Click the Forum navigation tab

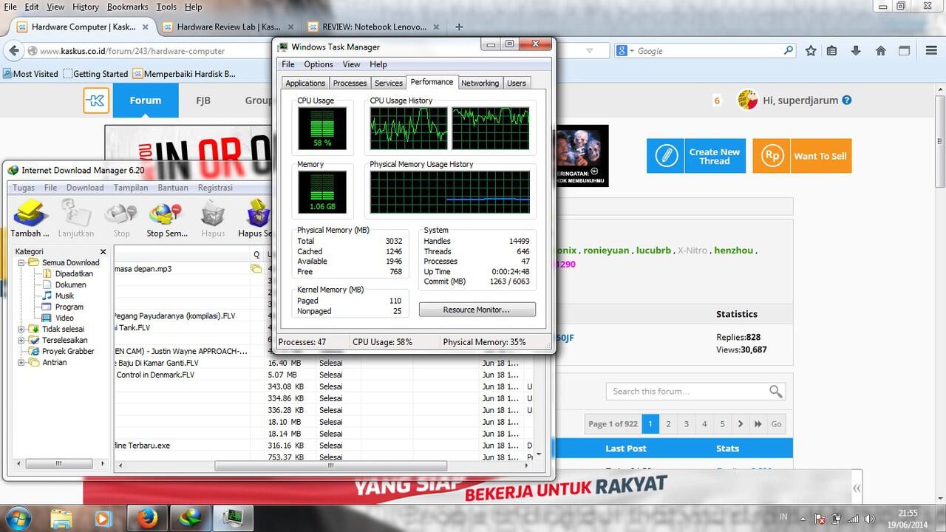coord(146,100)
